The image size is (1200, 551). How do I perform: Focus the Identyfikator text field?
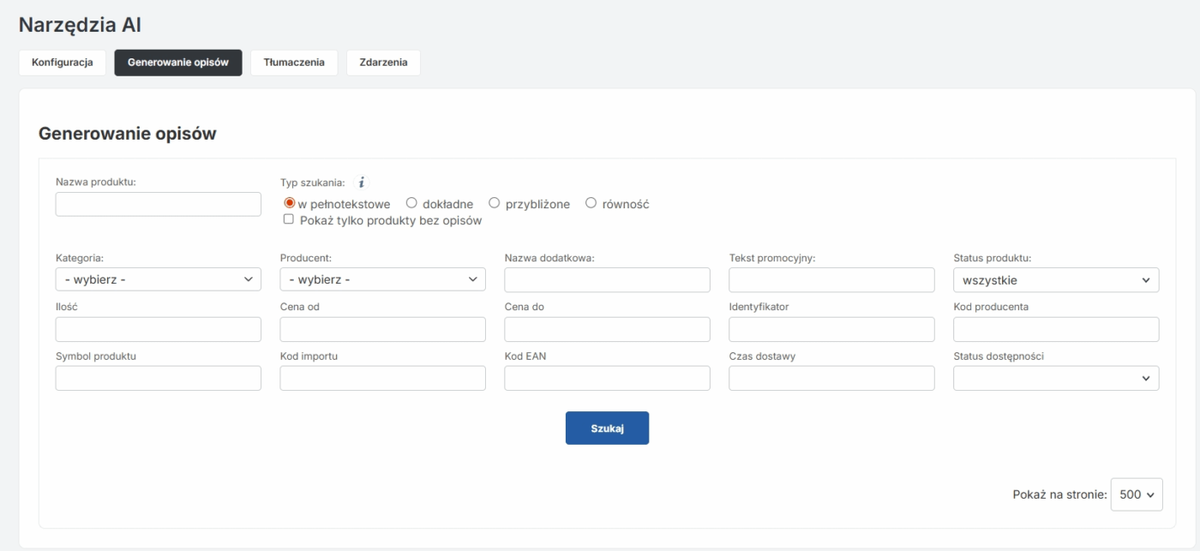click(831, 329)
